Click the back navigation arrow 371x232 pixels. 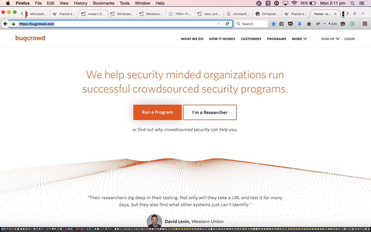coord(5,24)
